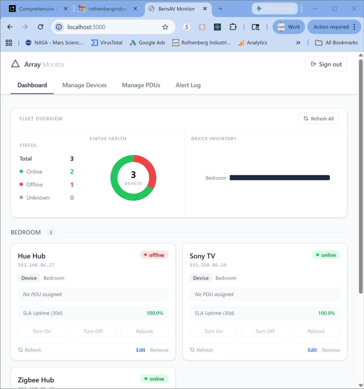Viewport: 364px width, 389px height.
Task: Open the Alert Log tab
Action: (188, 85)
